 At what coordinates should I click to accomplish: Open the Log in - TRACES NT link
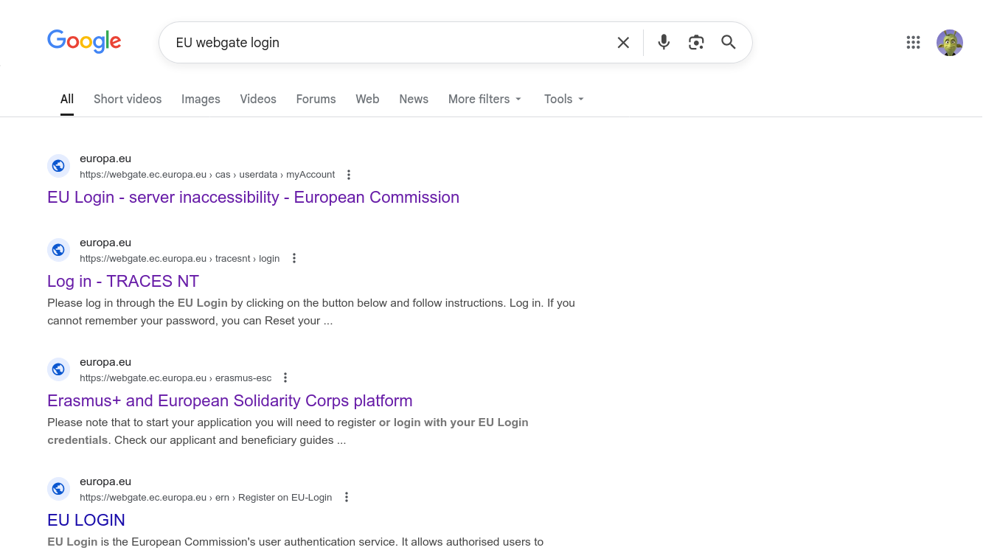coord(123,281)
